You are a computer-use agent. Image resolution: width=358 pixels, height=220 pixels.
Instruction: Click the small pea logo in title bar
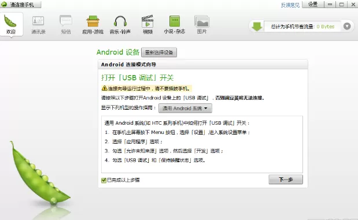(5, 5)
